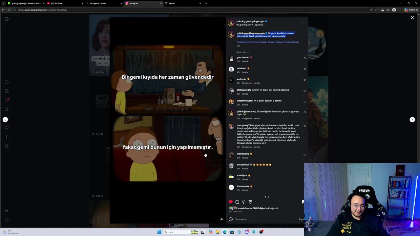
Task: Open soulcliptv's profile avatar
Action: (x=231, y=177)
